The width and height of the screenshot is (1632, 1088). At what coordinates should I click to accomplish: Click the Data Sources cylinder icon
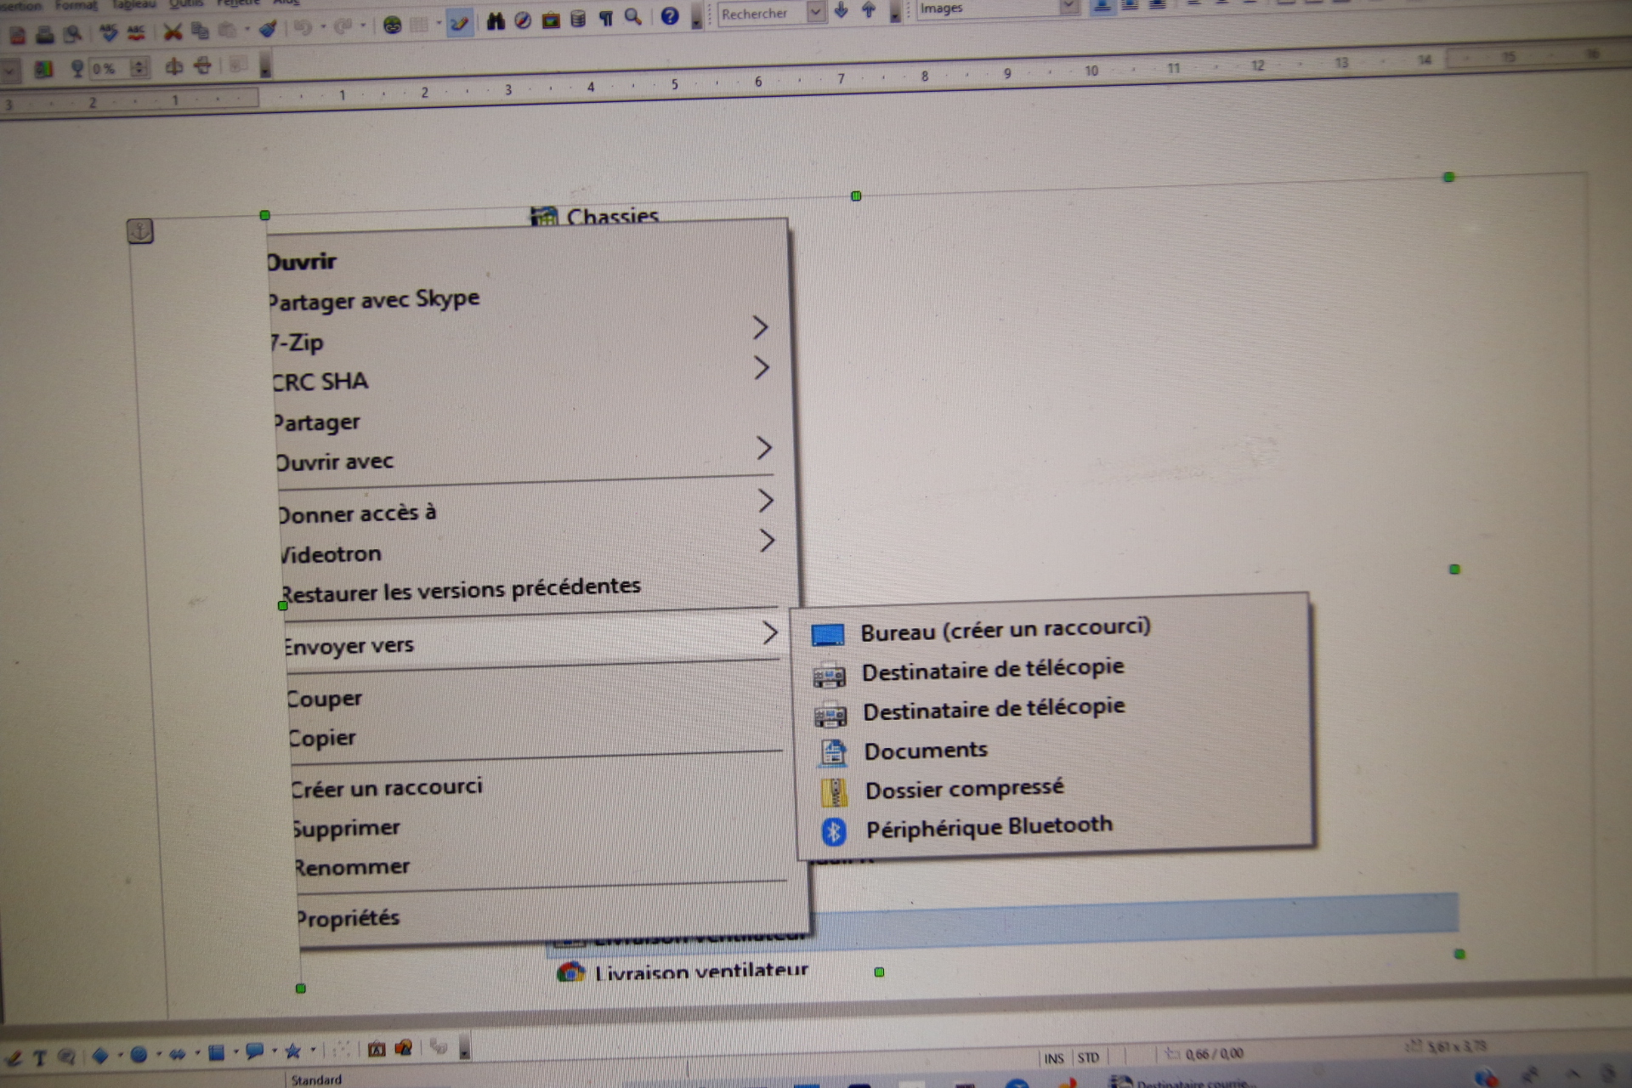click(578, 19)
